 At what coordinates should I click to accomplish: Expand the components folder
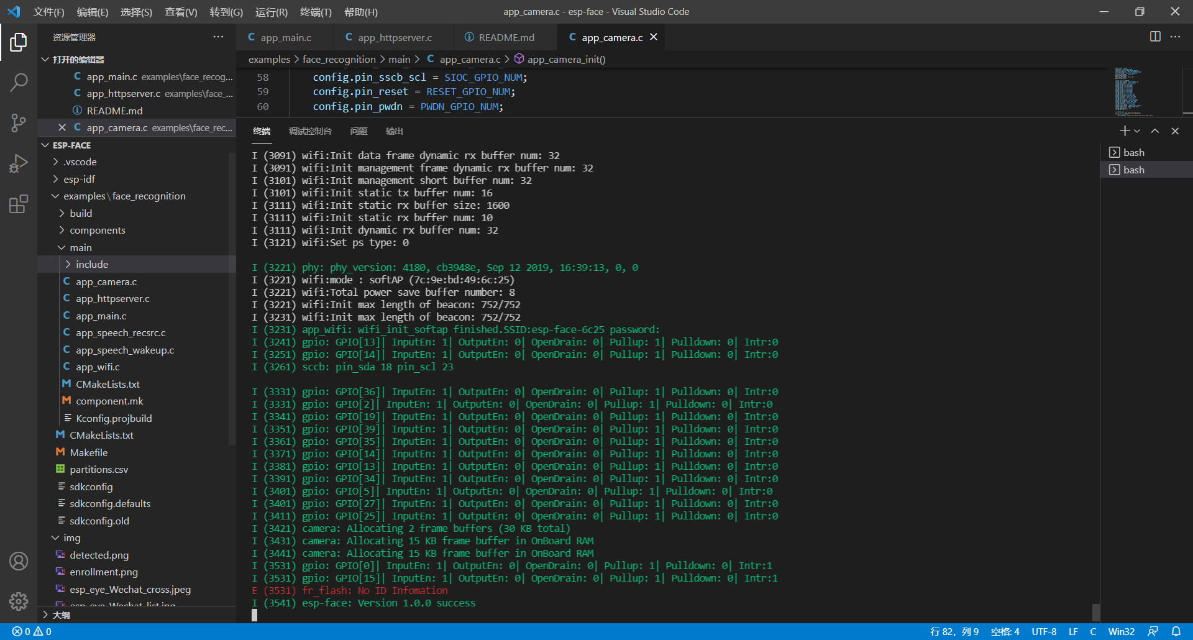(137, 230)
